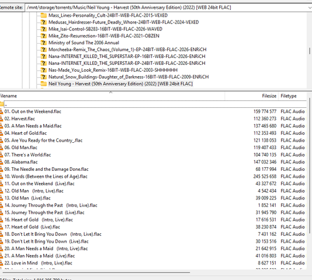
Task: Select the Mass_Lines-Personality_Cult folder icon
Action: 44,15
